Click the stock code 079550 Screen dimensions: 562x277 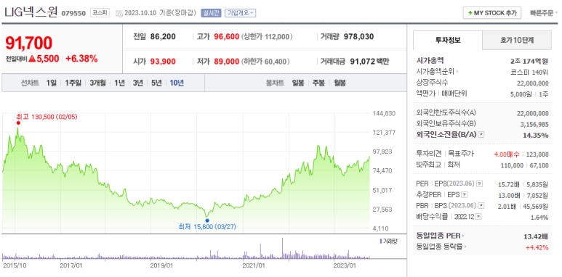pos(73,13)
